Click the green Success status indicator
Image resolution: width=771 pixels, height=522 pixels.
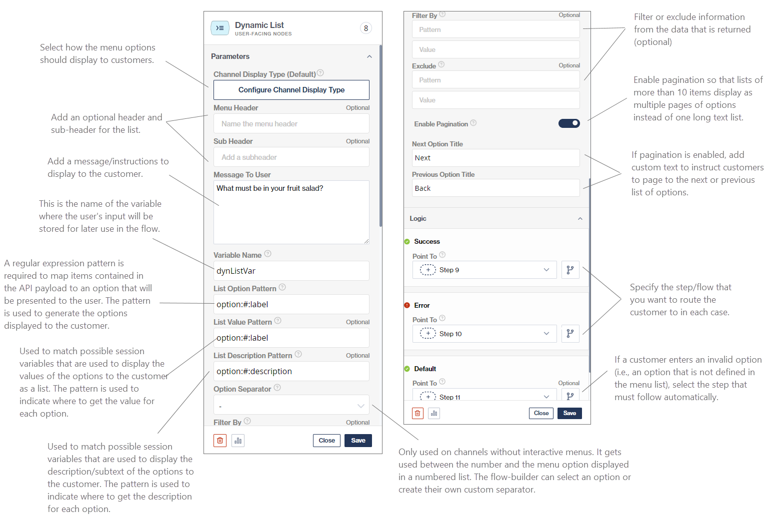pos(407,241)
